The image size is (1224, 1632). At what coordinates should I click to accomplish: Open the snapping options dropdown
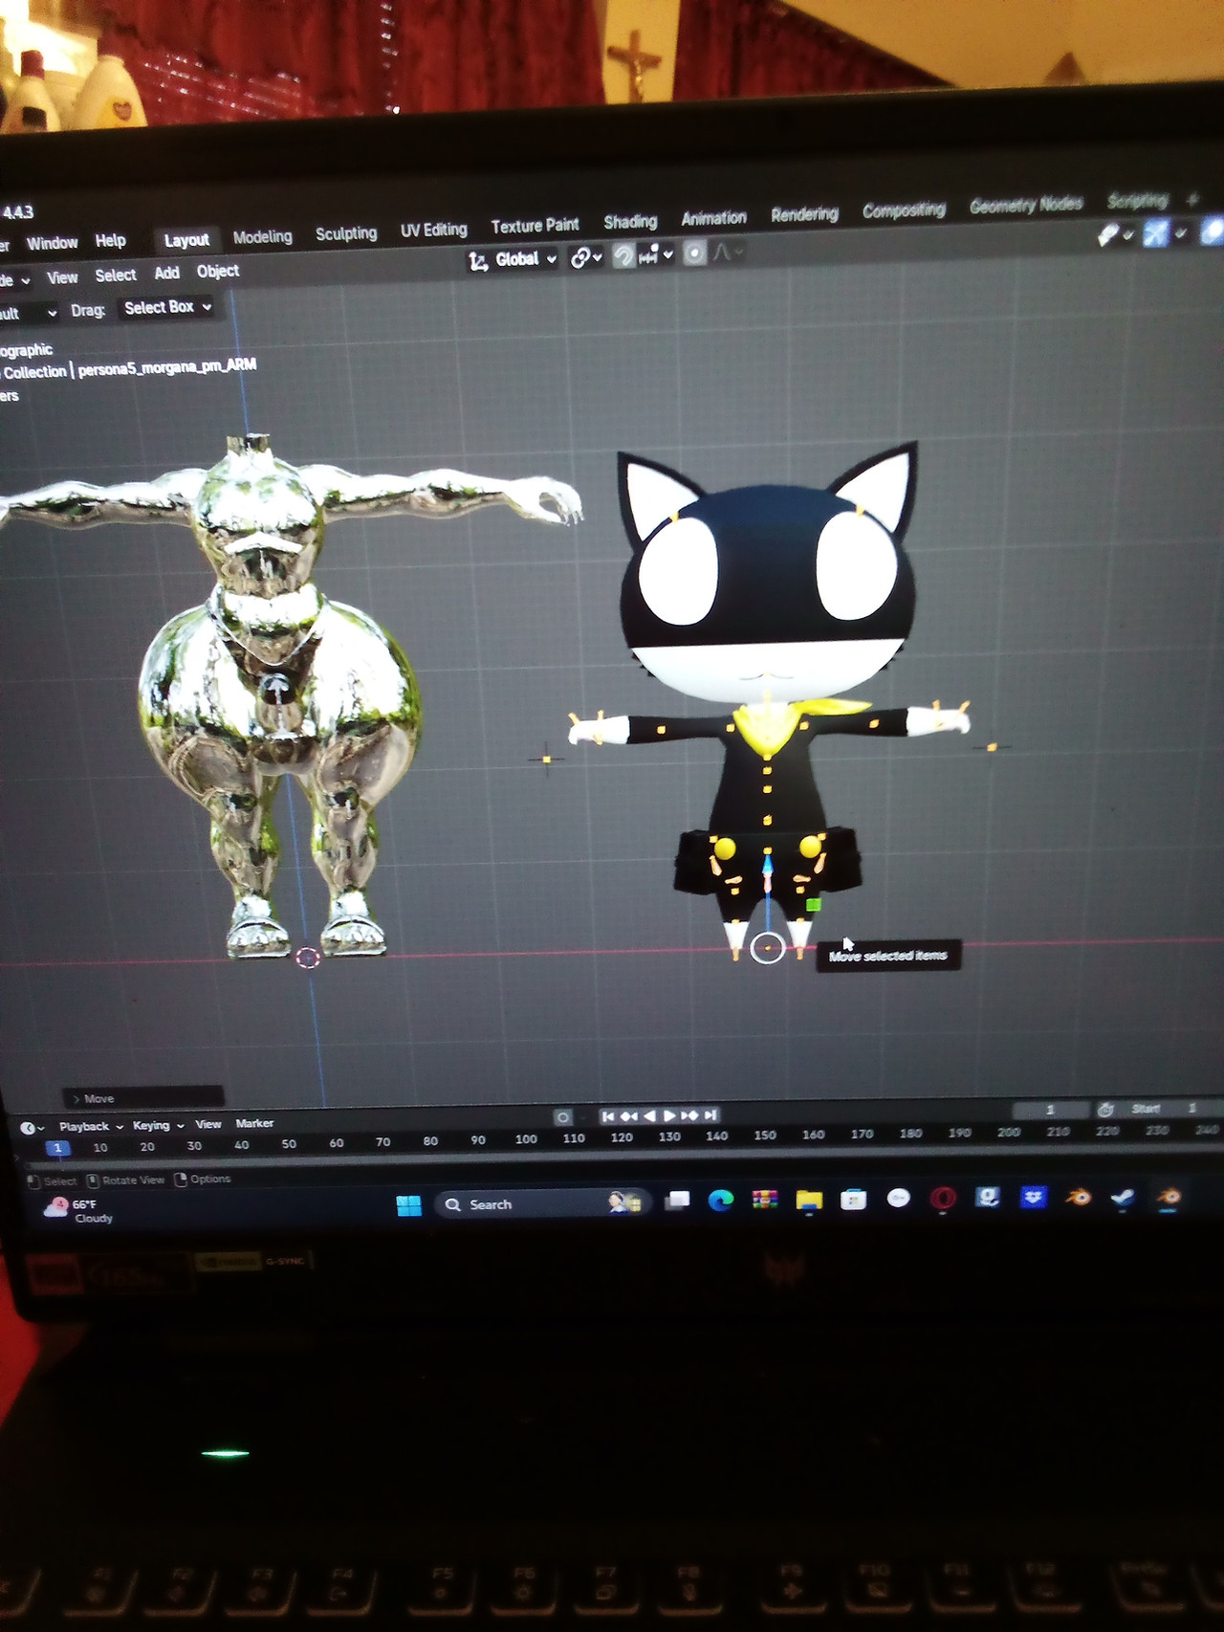pyautogui.click(x=656, y=254)
